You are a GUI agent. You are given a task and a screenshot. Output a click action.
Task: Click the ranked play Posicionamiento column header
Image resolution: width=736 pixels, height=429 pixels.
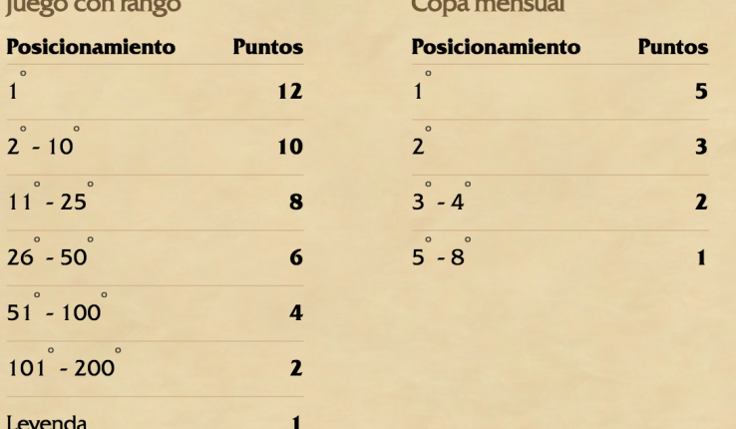pos(91,47)
